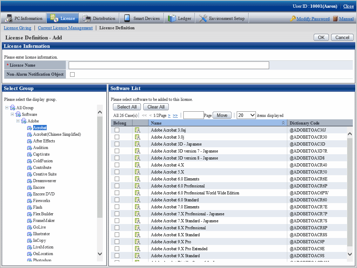The image size is (357, 268).
Task: Click the License Name input field
Action: click(169, 65)
